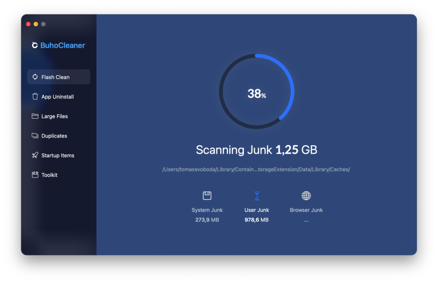
Task: Click the User Junk label
Action: pyautogui.click(x=257, y=210)
